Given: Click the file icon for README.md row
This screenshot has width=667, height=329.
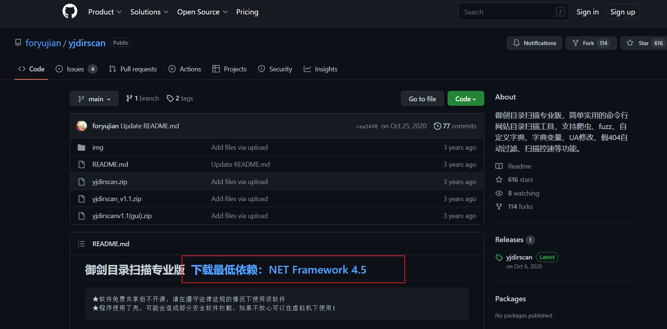Looking at the screenshot, I should point(81,164).
